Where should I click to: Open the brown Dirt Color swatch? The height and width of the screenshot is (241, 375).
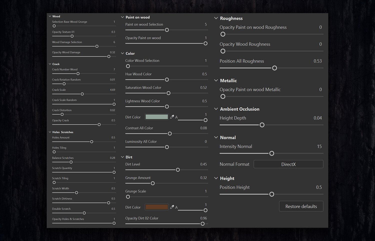click(x=157, y=207)
